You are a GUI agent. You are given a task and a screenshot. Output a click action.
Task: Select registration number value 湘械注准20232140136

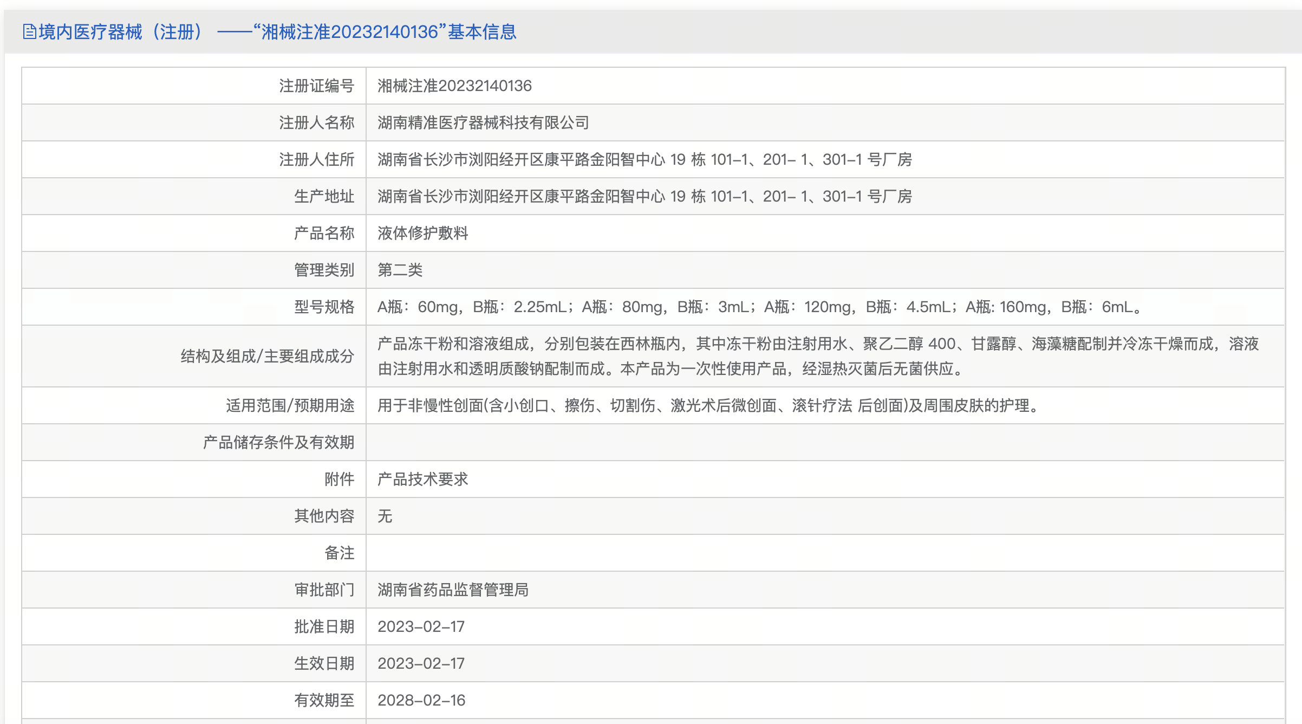point(454,86)
